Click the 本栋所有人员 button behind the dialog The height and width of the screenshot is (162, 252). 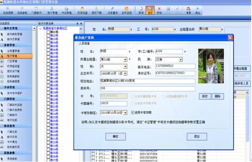click(x=242, y=84)
